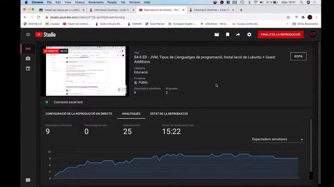Image resolution: width=334 pixels, height=187 pixels.
Task: Switch to the last Informació Alumnes browser tab
Action: tap(212, 10)
